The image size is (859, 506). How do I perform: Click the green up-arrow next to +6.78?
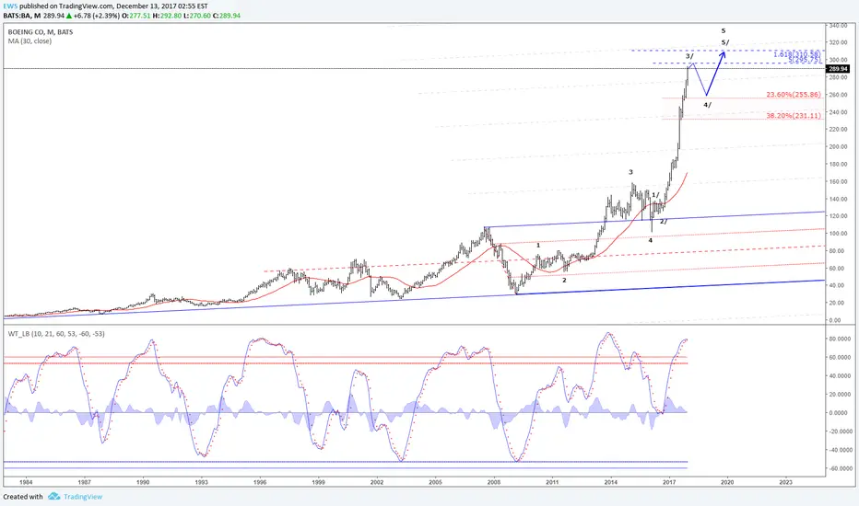point(69,16)
